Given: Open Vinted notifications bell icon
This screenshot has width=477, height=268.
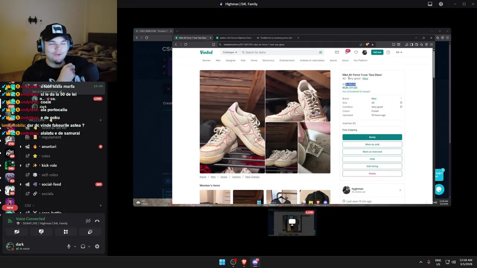Looking at the screenshot, I should (x=347, y=52).
